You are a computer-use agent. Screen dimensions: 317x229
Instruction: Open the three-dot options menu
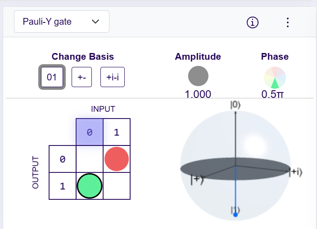288,22
